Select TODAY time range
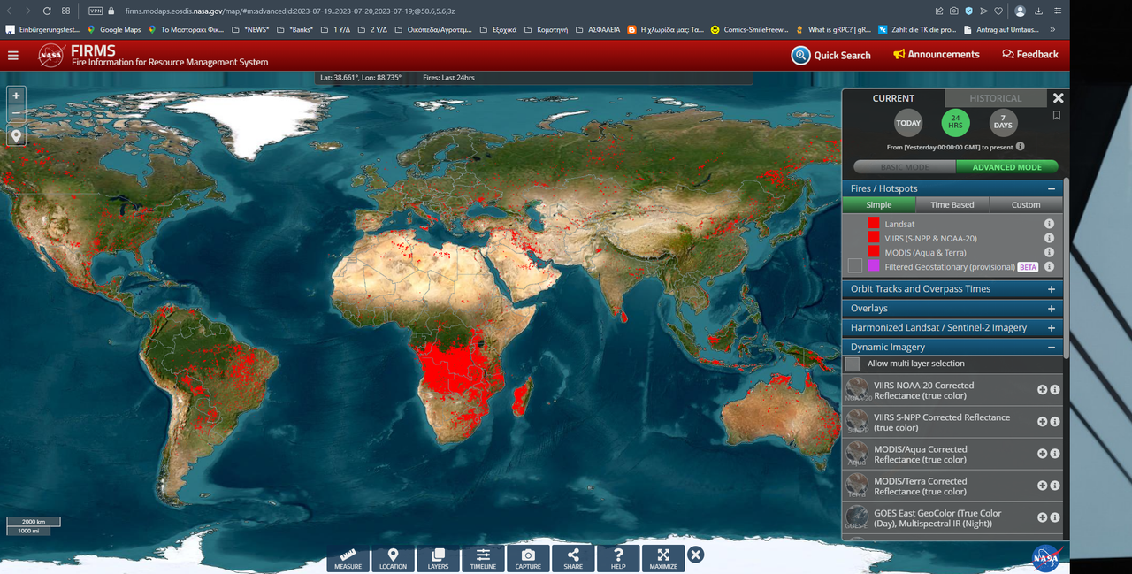 pos(908,123)
